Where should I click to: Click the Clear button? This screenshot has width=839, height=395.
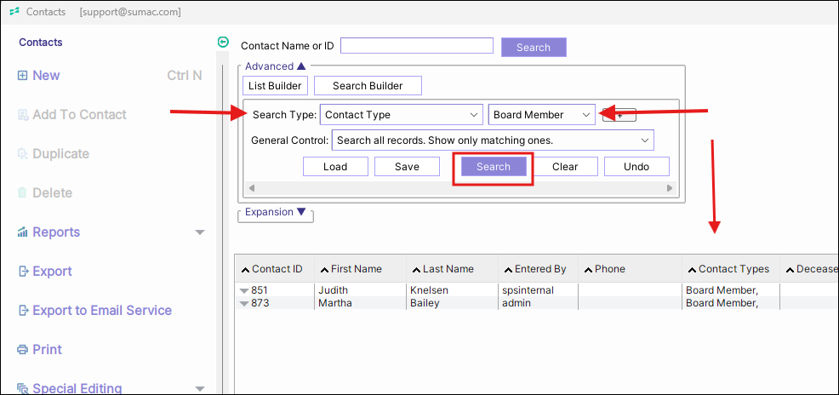coord(565,167)
